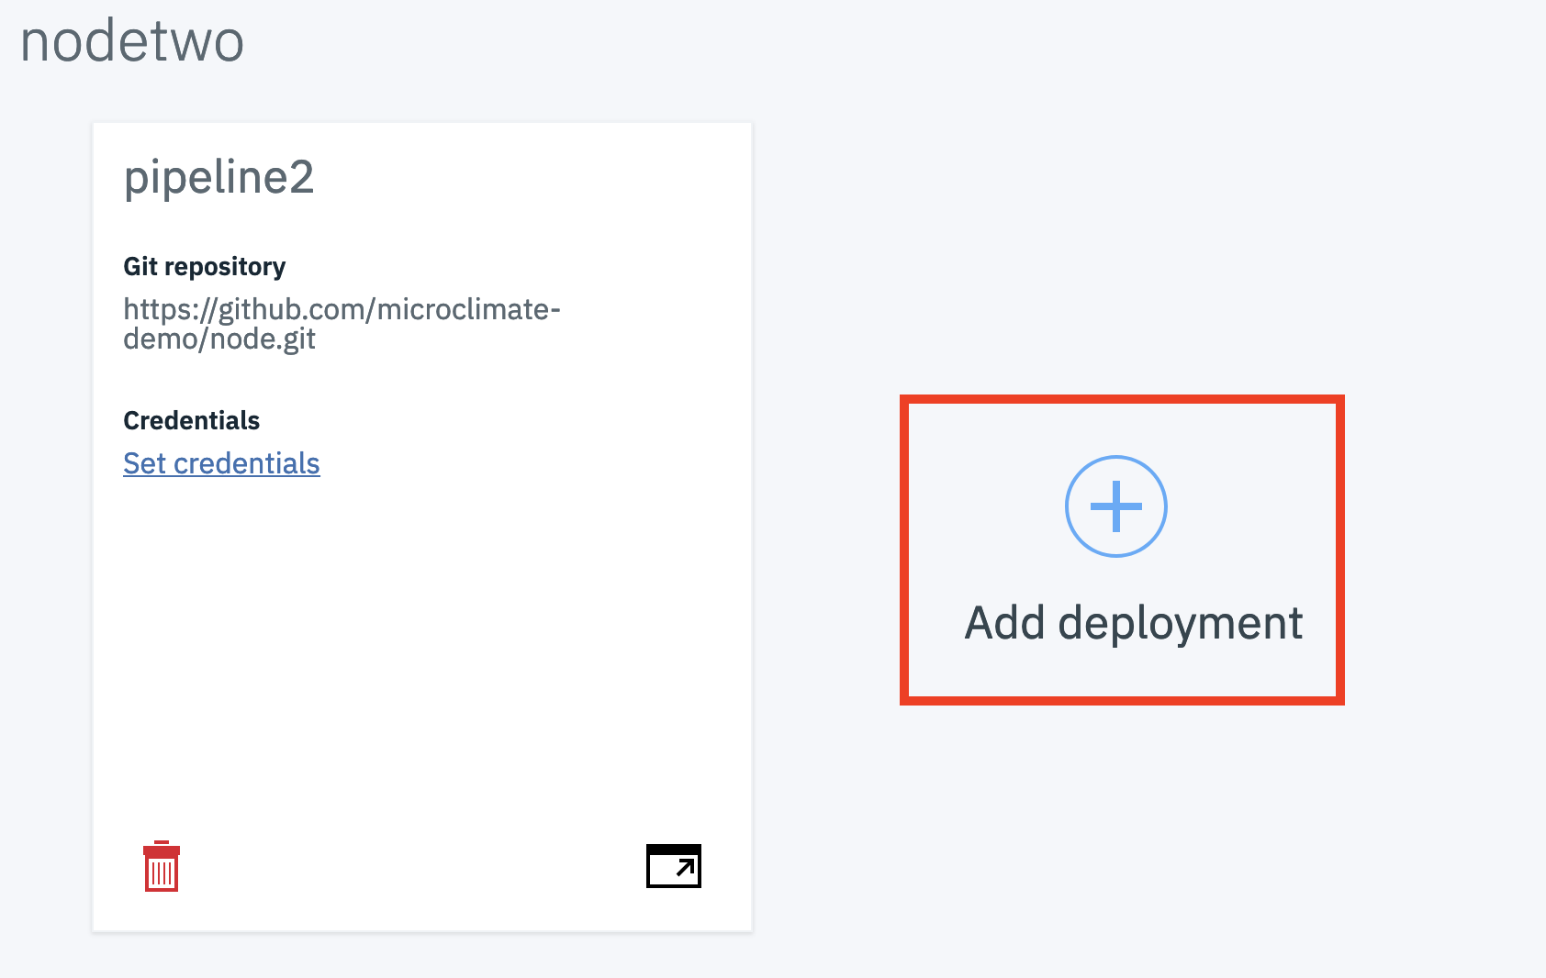Click the blue plus circle icon

pos(1115,506)
